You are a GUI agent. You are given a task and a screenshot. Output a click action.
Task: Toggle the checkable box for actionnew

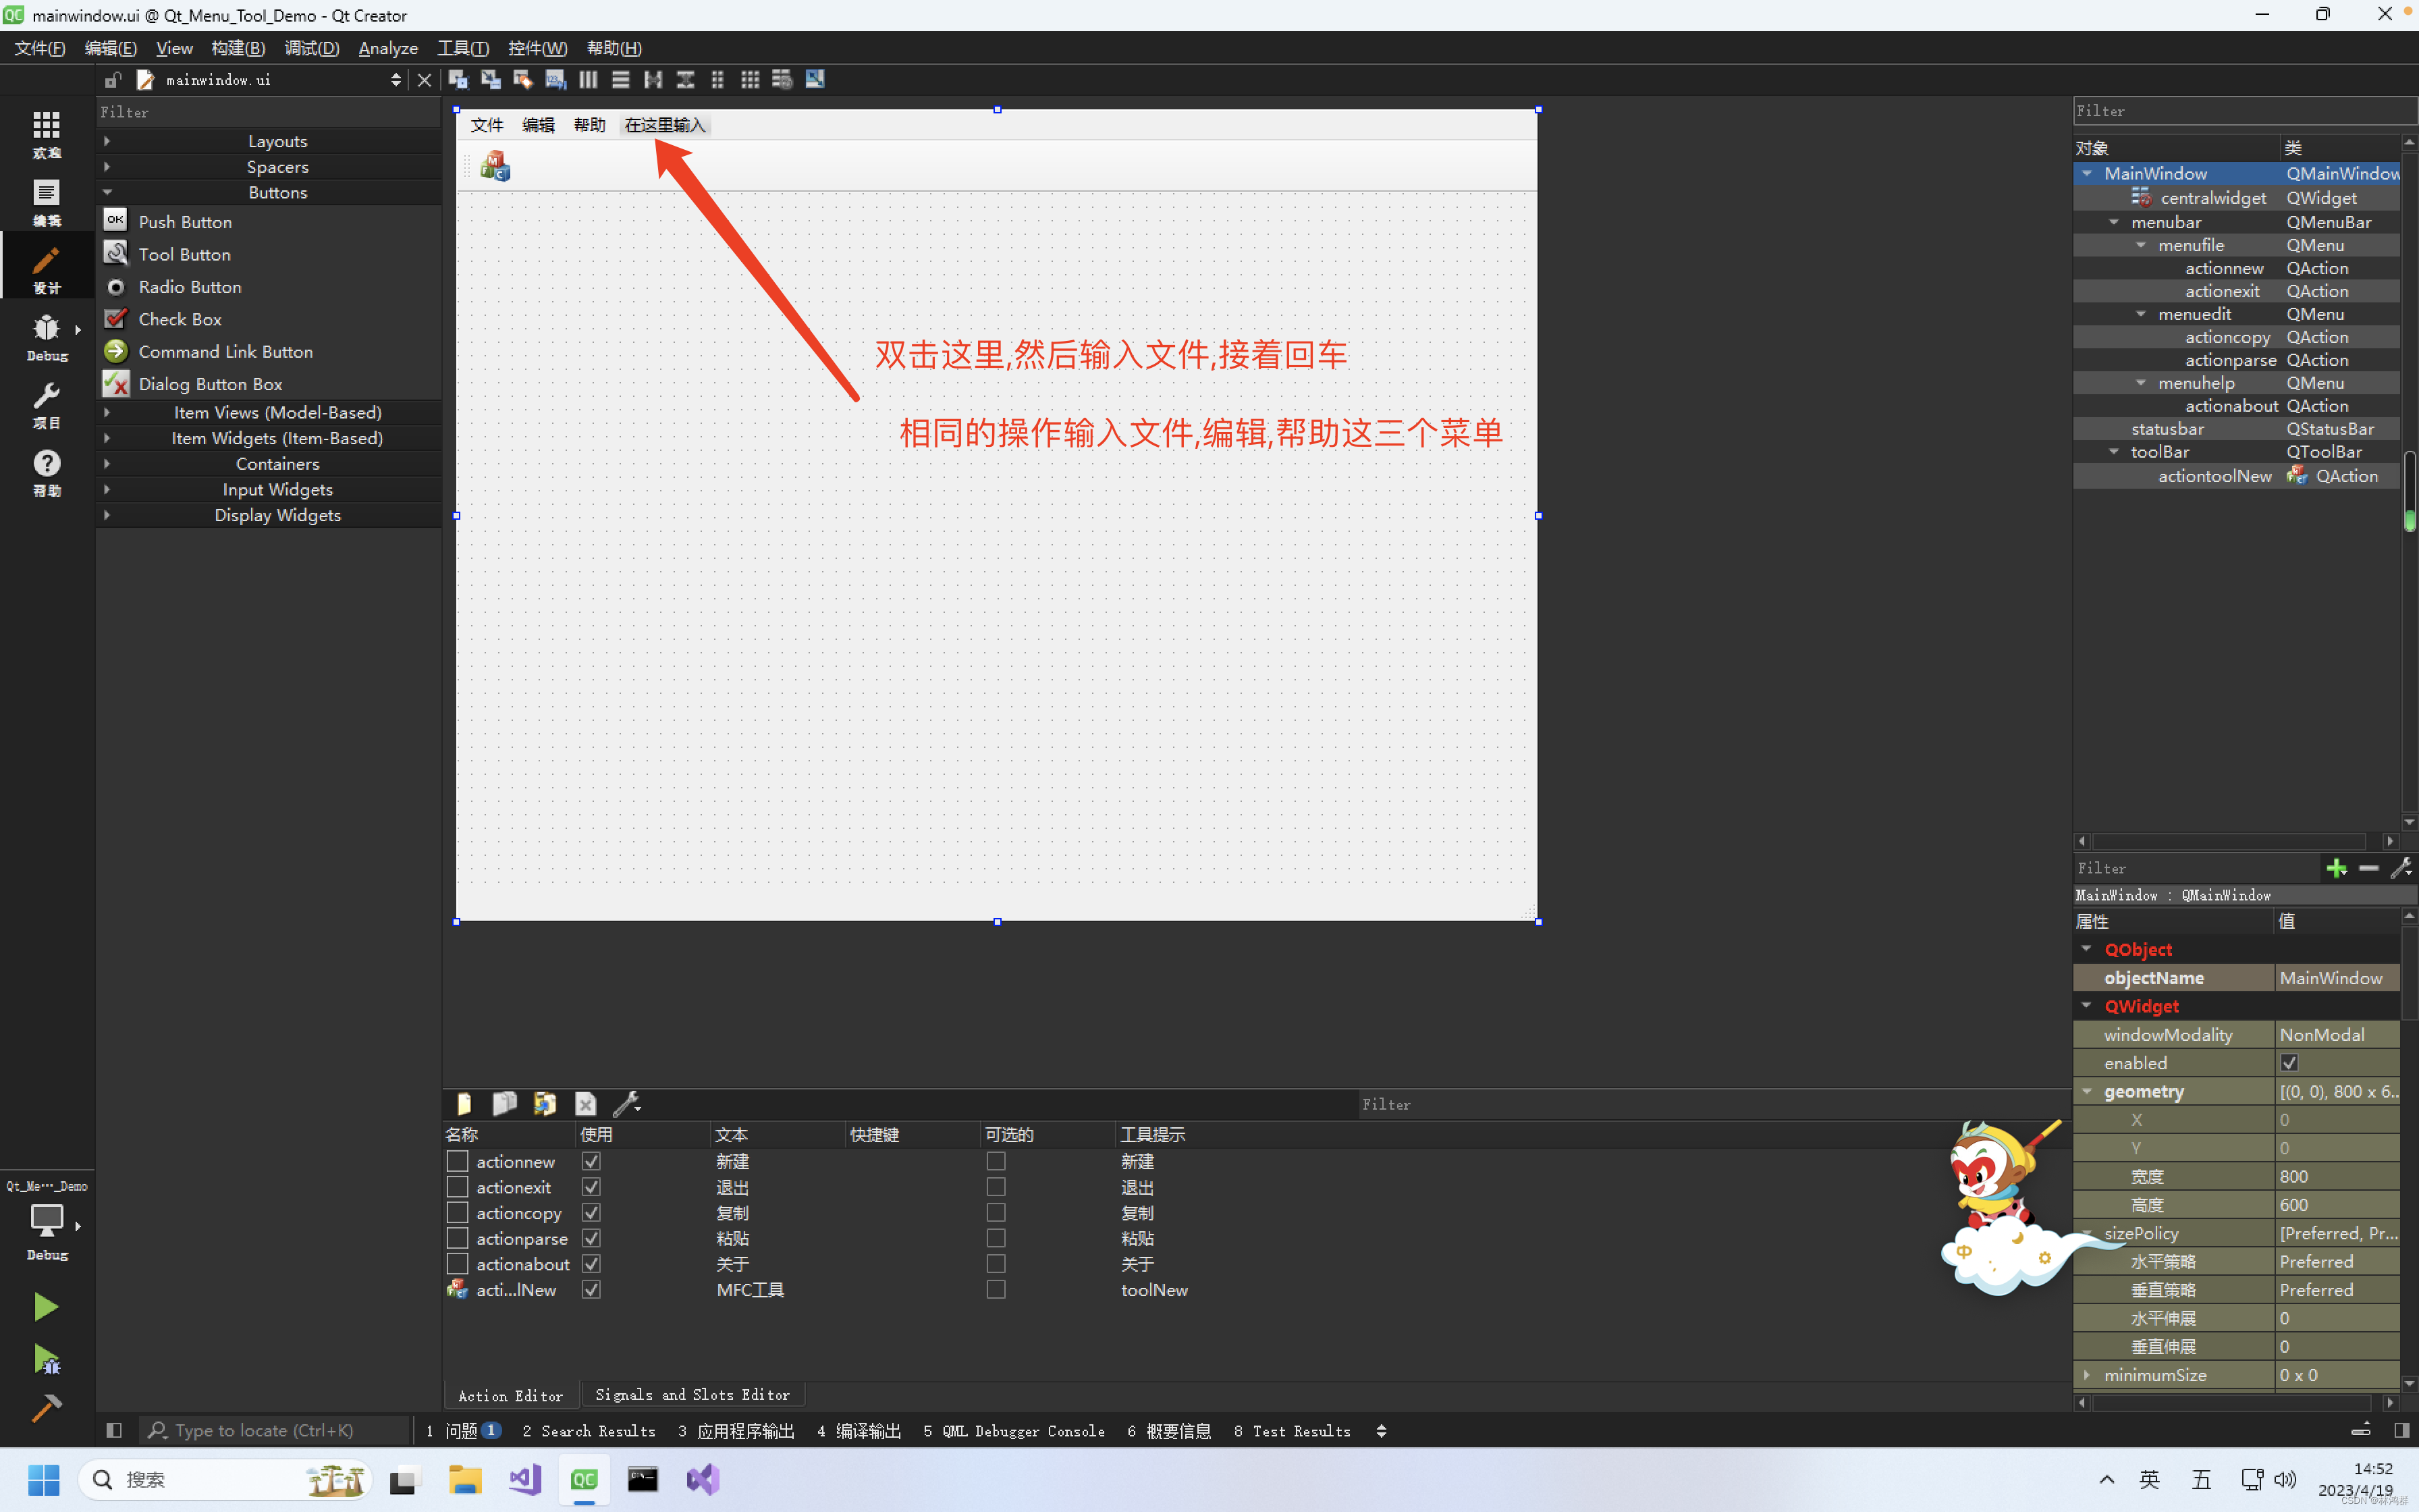click(996, 1161)
